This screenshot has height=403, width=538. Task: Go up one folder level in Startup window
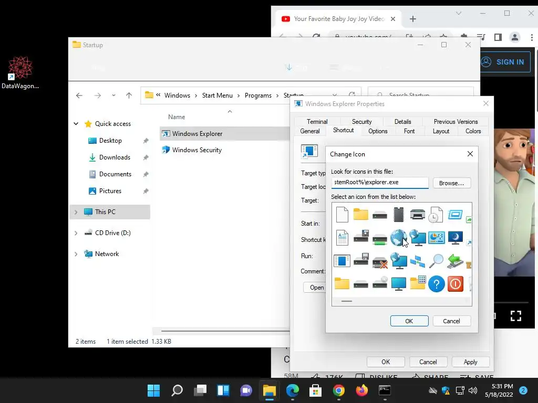(129, 96)
